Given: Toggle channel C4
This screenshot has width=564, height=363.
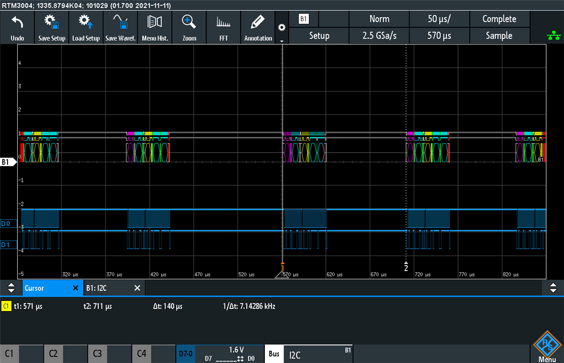Looking at the screenshot, I should 153,353.
